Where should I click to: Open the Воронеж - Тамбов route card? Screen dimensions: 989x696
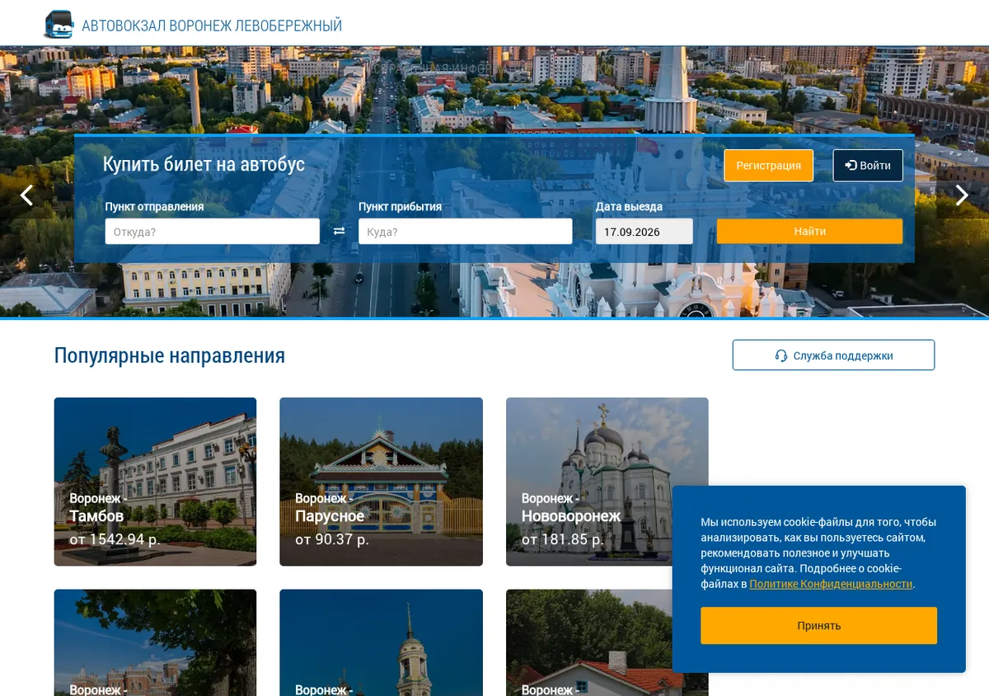[x=155, y=482]
